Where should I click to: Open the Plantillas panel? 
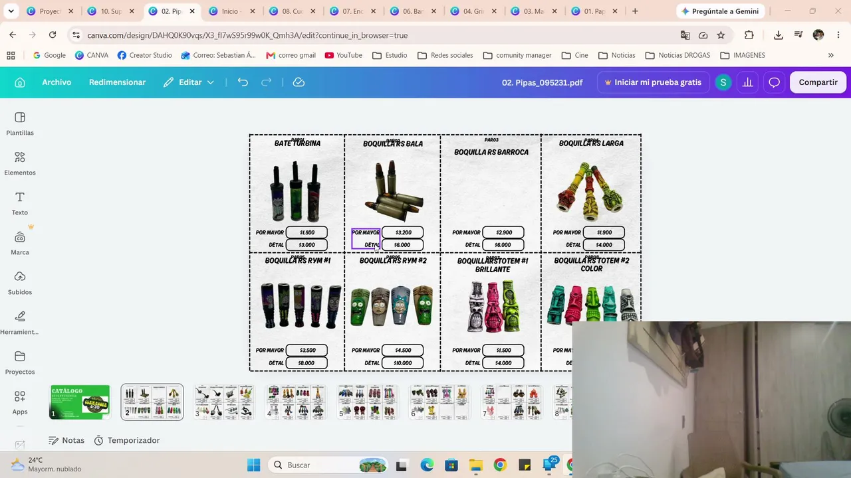coord(20,124)
